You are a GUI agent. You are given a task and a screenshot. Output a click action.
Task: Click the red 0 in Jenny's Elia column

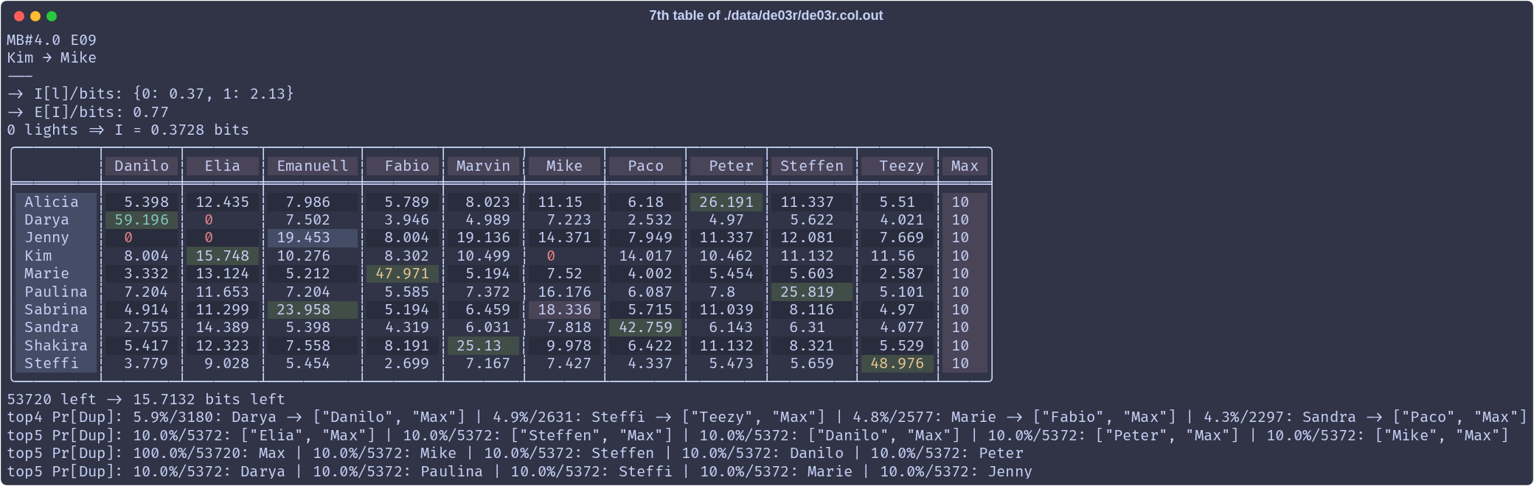coord(209,238)
